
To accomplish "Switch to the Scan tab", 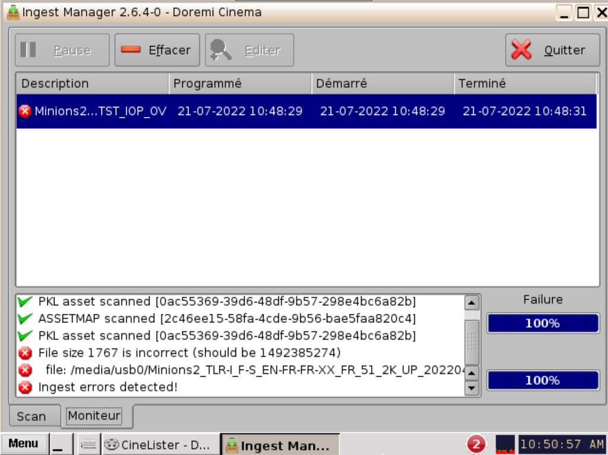I will pos(31,416).
